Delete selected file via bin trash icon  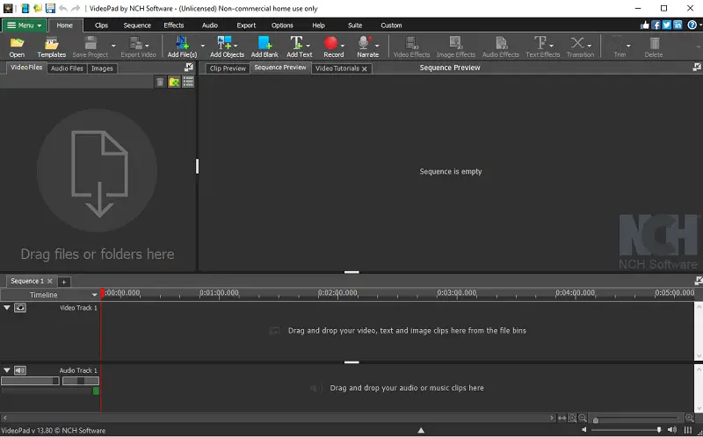[x=160, y=82]
